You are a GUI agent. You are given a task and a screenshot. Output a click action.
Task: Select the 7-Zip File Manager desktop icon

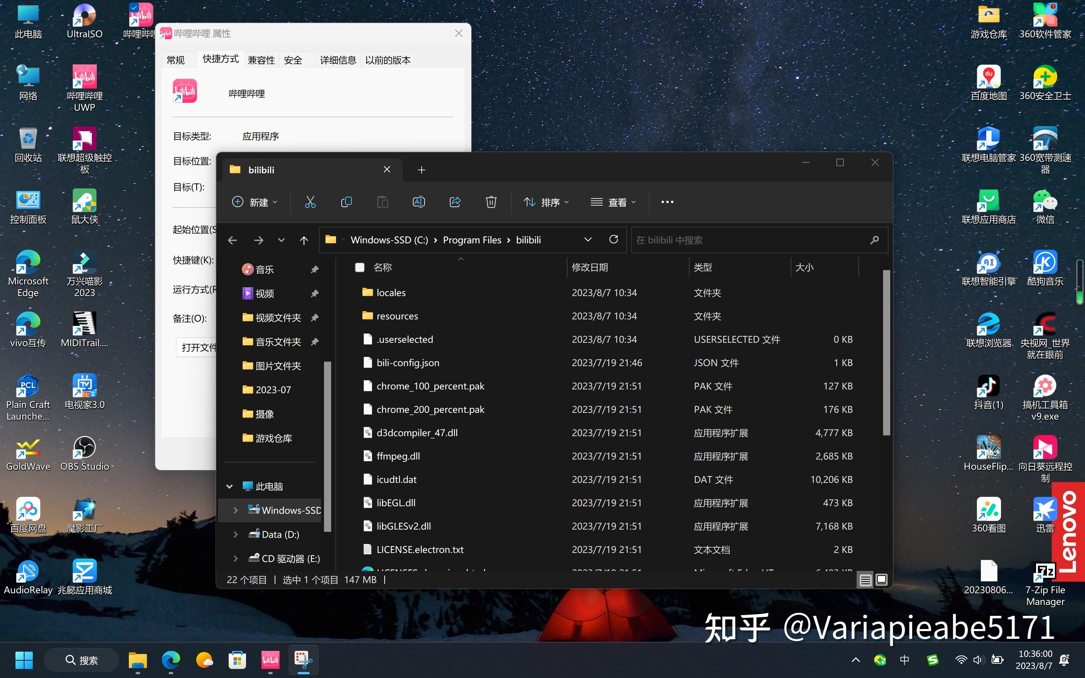(1045, 583)
